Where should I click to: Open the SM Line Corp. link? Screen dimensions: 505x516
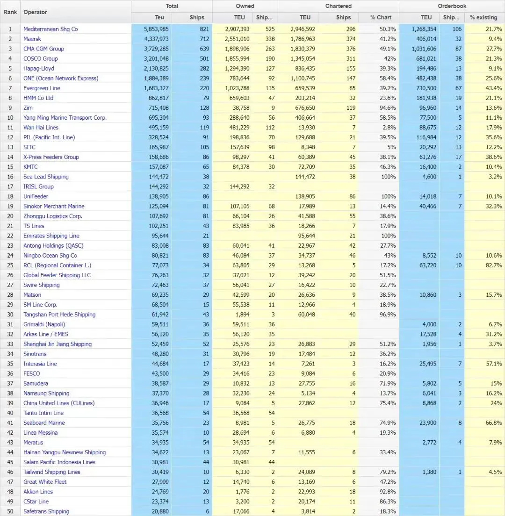click(40, 305)
